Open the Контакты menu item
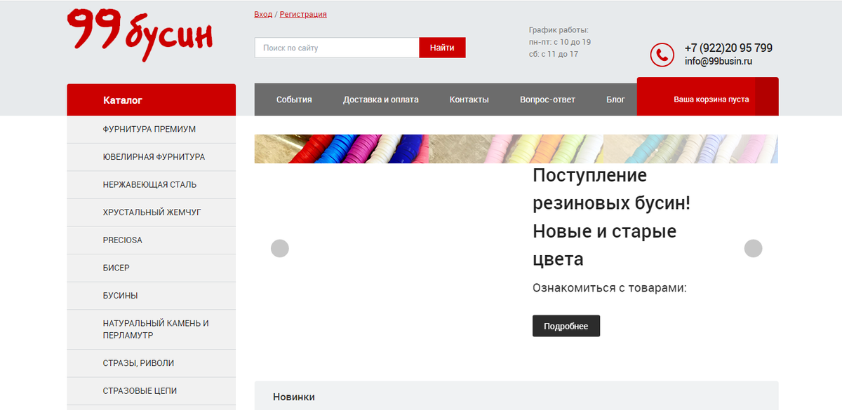Screen dimensions: 842x410 tap(469, 100)
